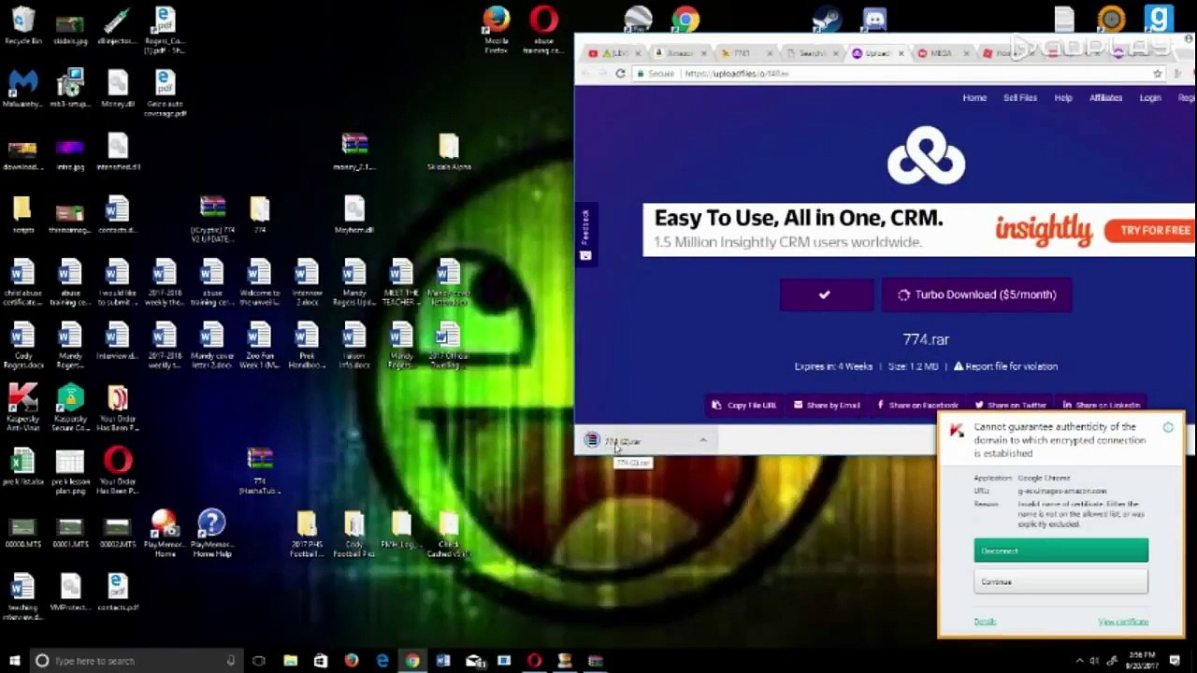Open the pre k lesson plan.png file
This screenshot has height=673, width=1197.
tap(70, 470)
